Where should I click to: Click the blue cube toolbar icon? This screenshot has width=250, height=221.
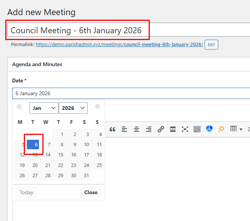(x=209, y=129)
